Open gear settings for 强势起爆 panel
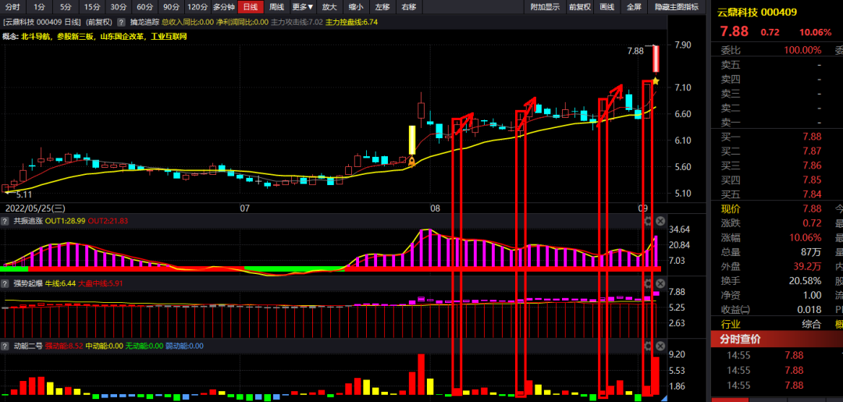 pos(647,283)
